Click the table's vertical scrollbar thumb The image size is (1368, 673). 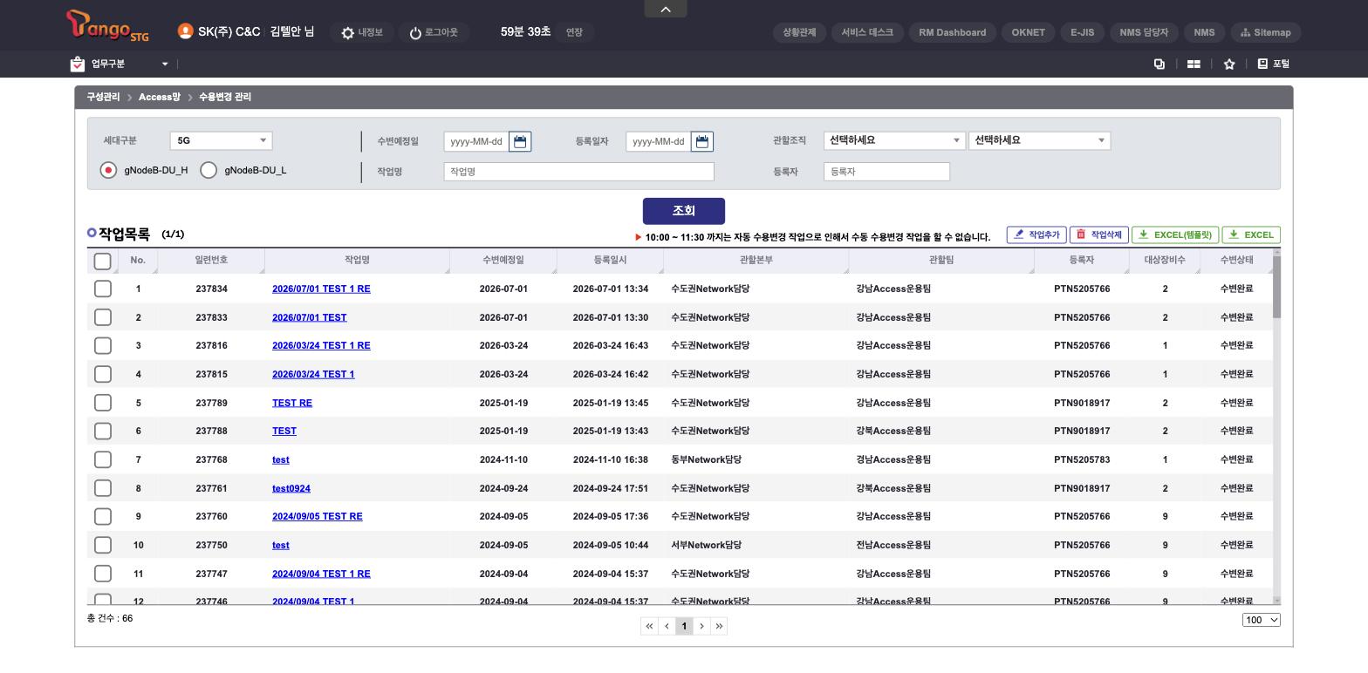[x=1277, y=288]
